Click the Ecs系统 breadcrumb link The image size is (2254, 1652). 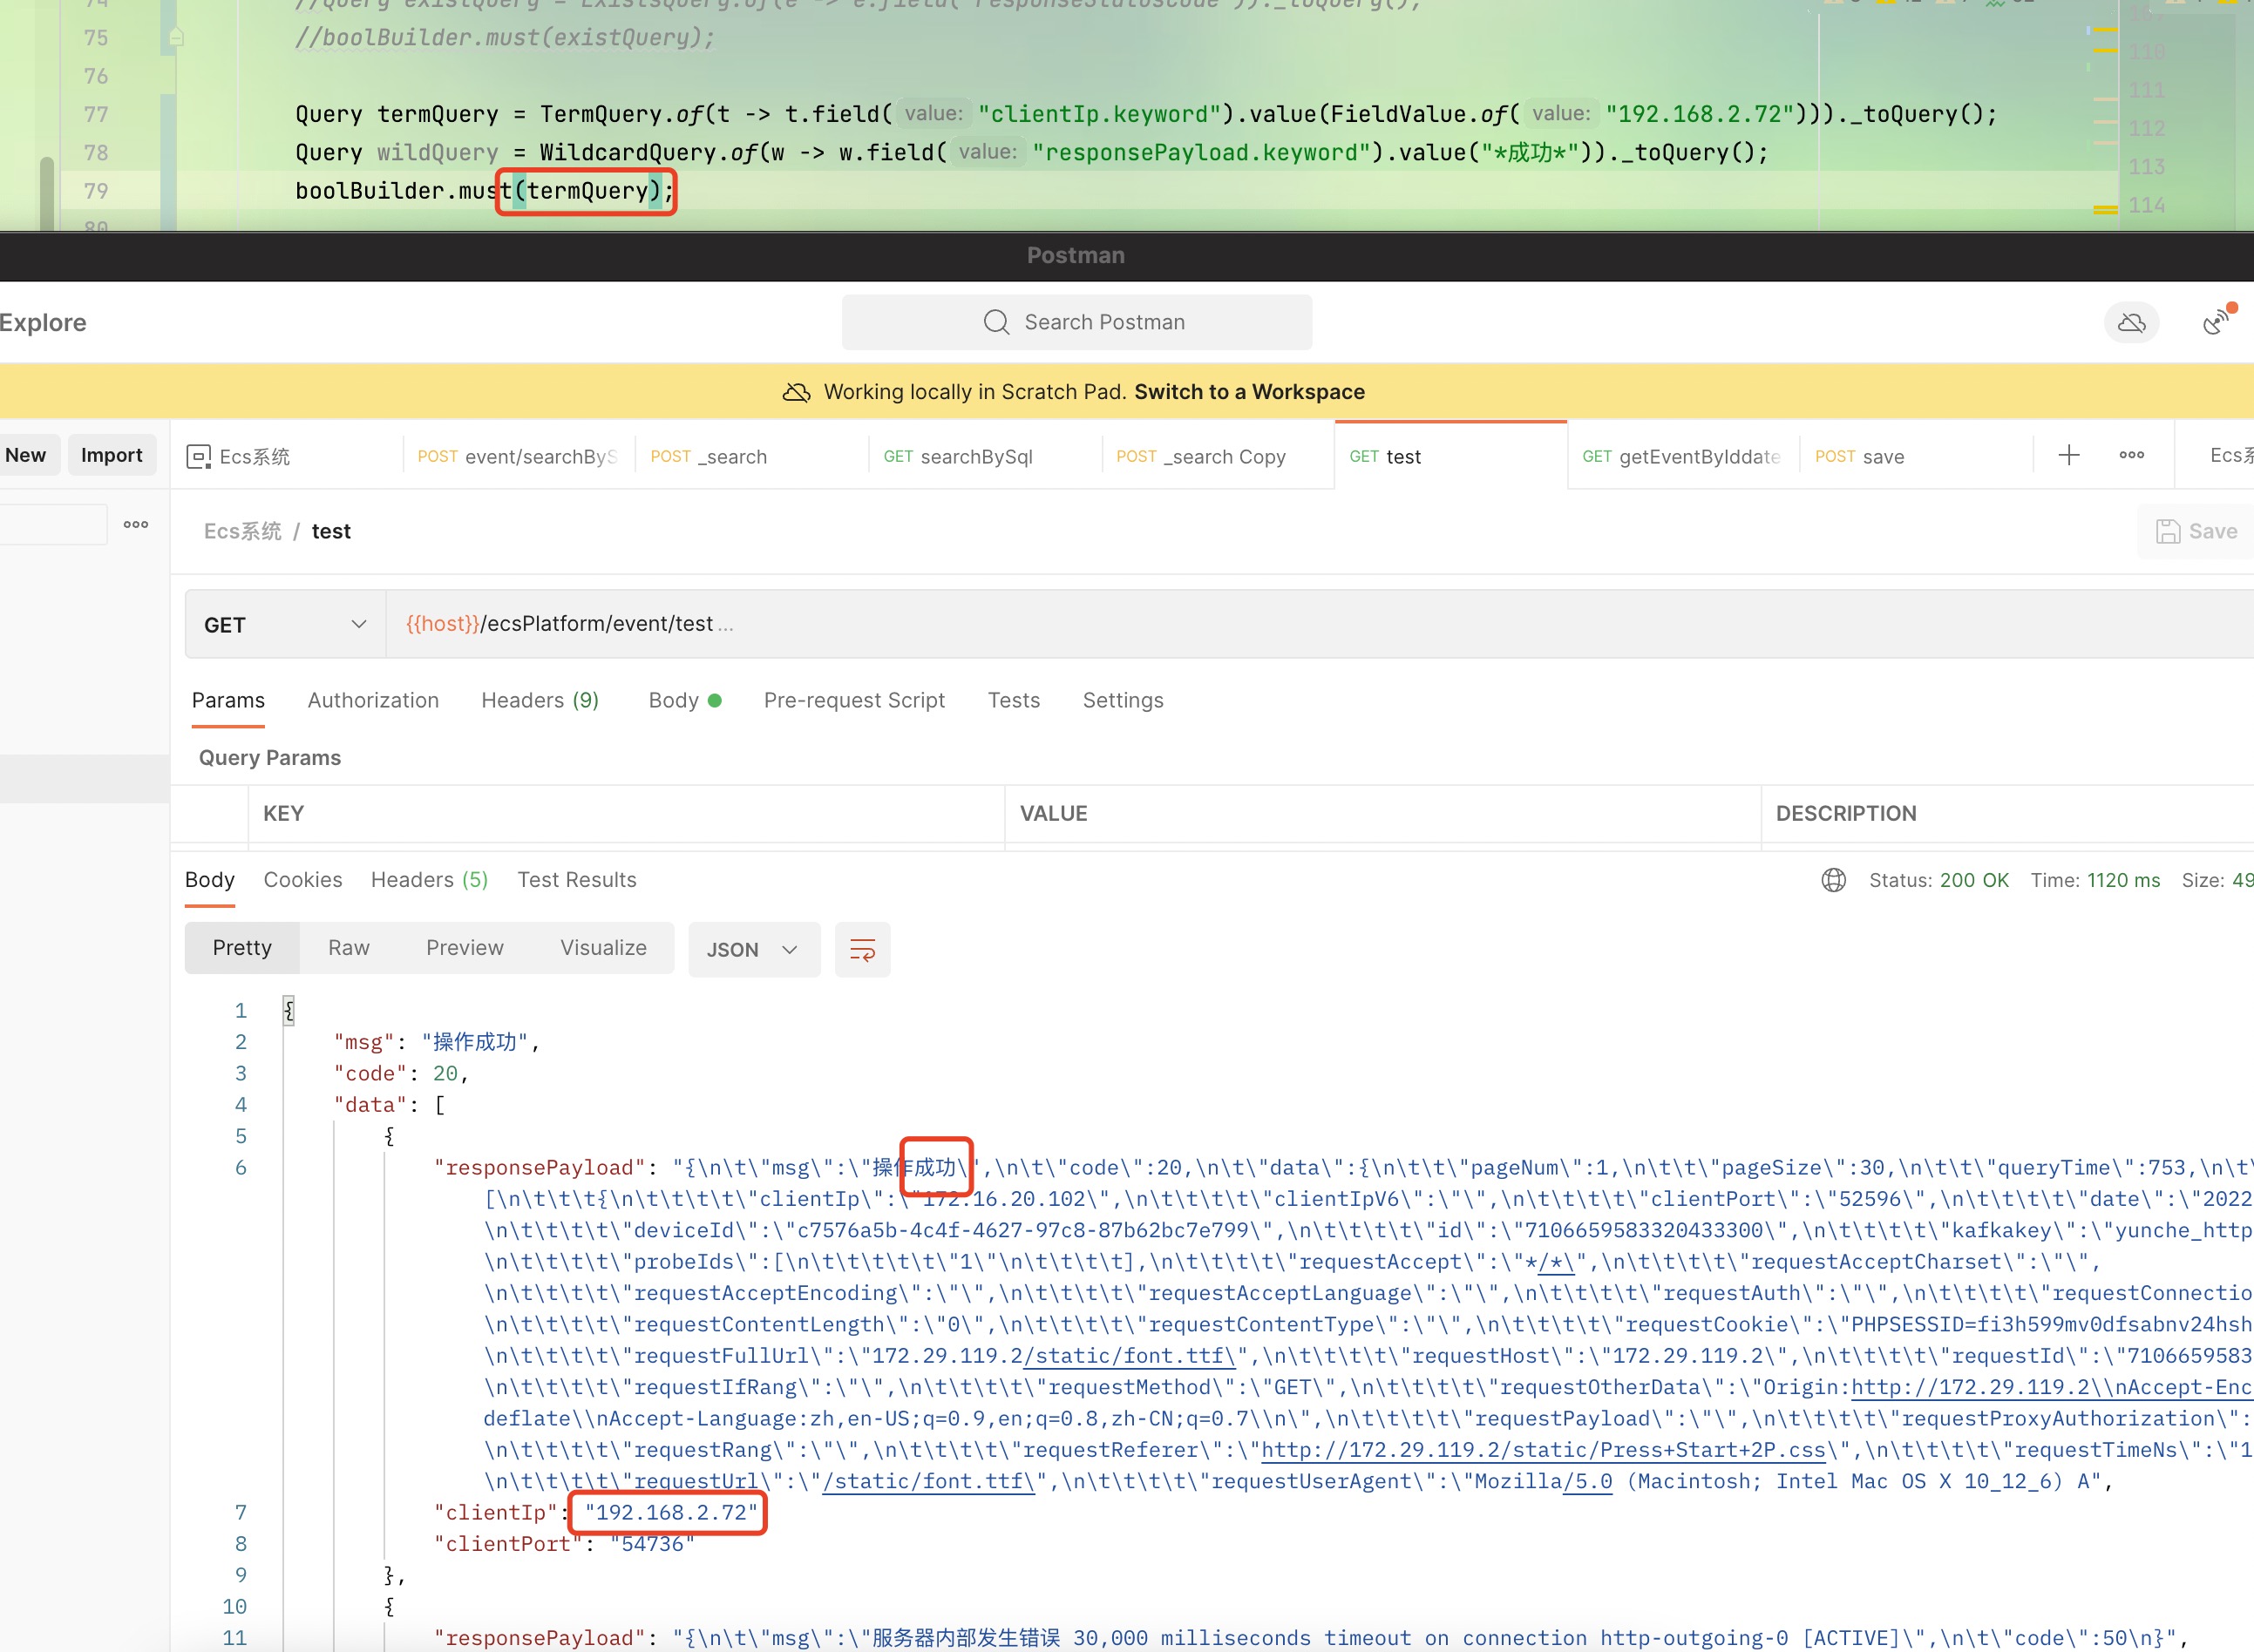(243, 532)
